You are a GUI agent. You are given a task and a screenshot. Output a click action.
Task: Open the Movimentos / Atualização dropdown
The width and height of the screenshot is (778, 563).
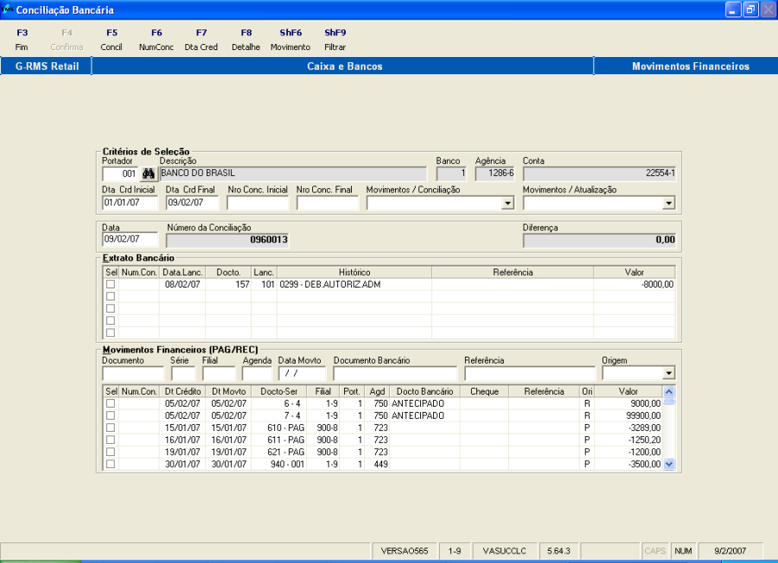click(x=668, y=204)
